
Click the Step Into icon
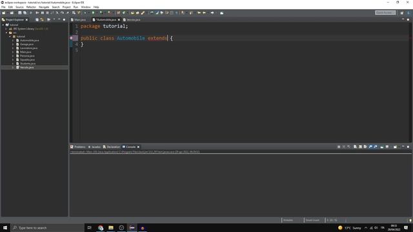pos(57,13)
